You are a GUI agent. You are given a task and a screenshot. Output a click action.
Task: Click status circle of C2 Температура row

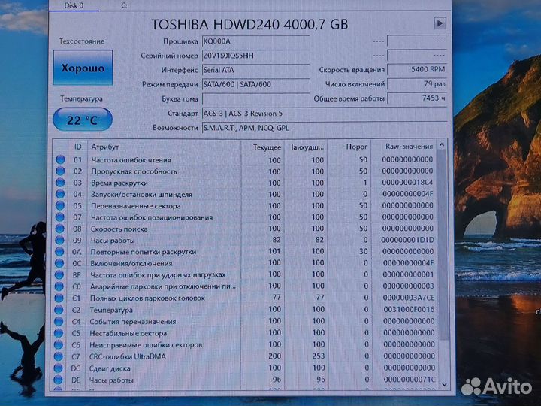tap(59, 310)
